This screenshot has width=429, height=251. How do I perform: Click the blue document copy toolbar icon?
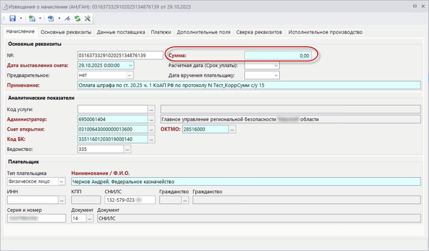[x=51, y=18]
